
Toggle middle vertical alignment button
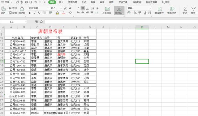click(83, 8)
